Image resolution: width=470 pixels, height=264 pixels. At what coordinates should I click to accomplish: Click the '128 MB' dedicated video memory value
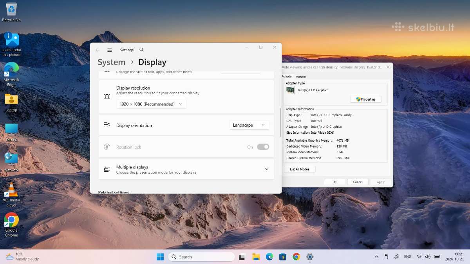[x=342, y=146]
